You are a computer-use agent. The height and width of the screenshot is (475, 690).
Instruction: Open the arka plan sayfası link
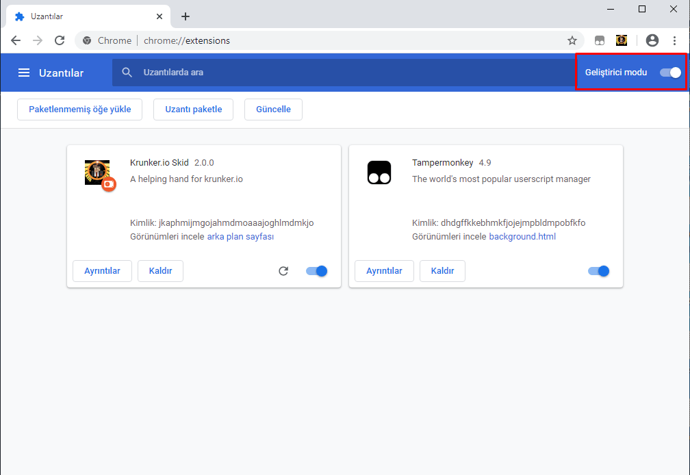240,237
